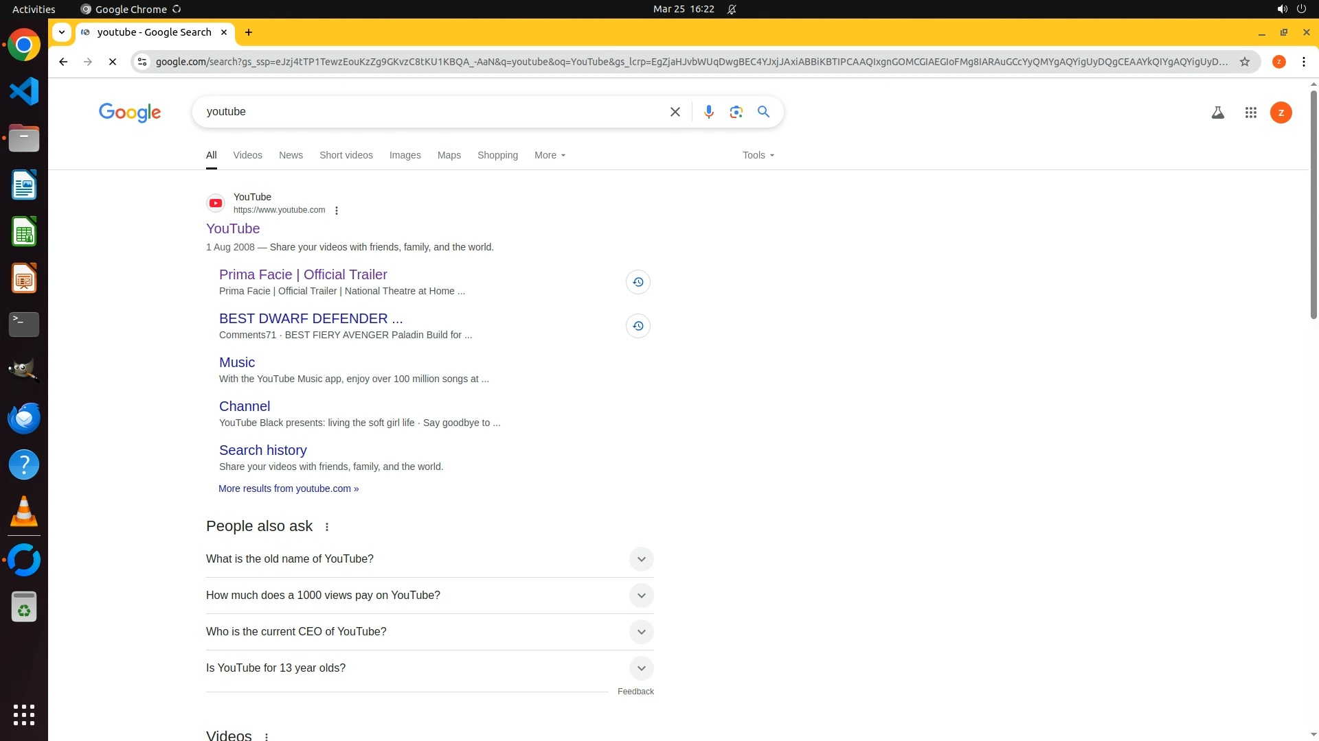Image resolution: width=1319 pixels, height=741 pixels.
Task: Open the Google apps grid
Action: 1250,113
